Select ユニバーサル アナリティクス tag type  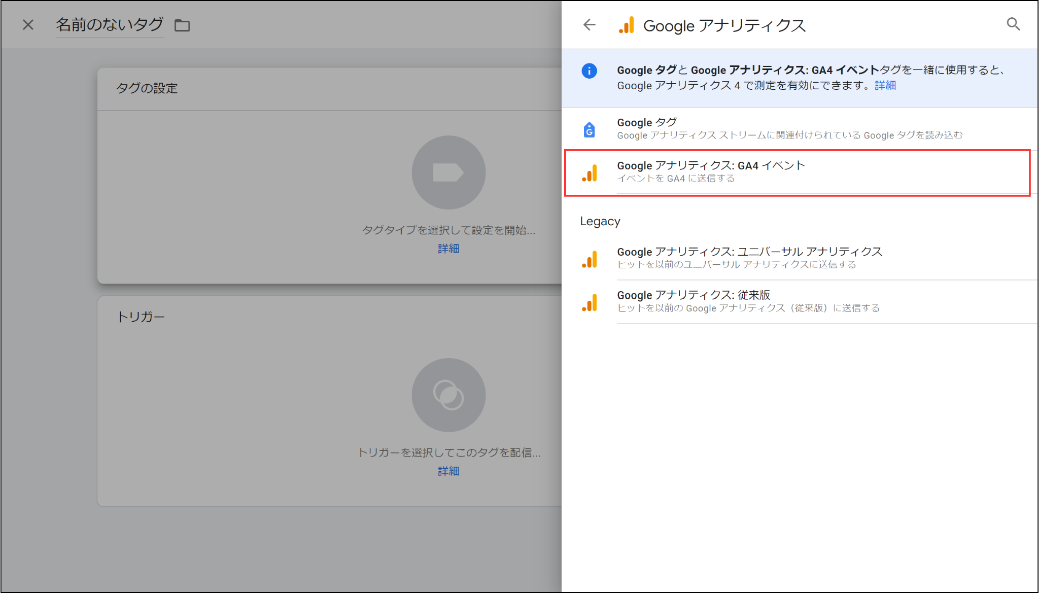[800, 258]
